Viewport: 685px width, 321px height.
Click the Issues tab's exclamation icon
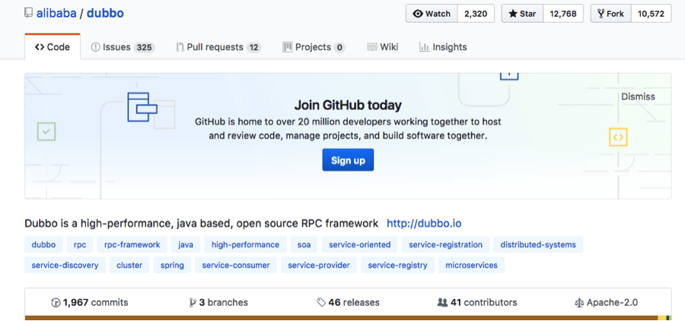click(95, 47)
